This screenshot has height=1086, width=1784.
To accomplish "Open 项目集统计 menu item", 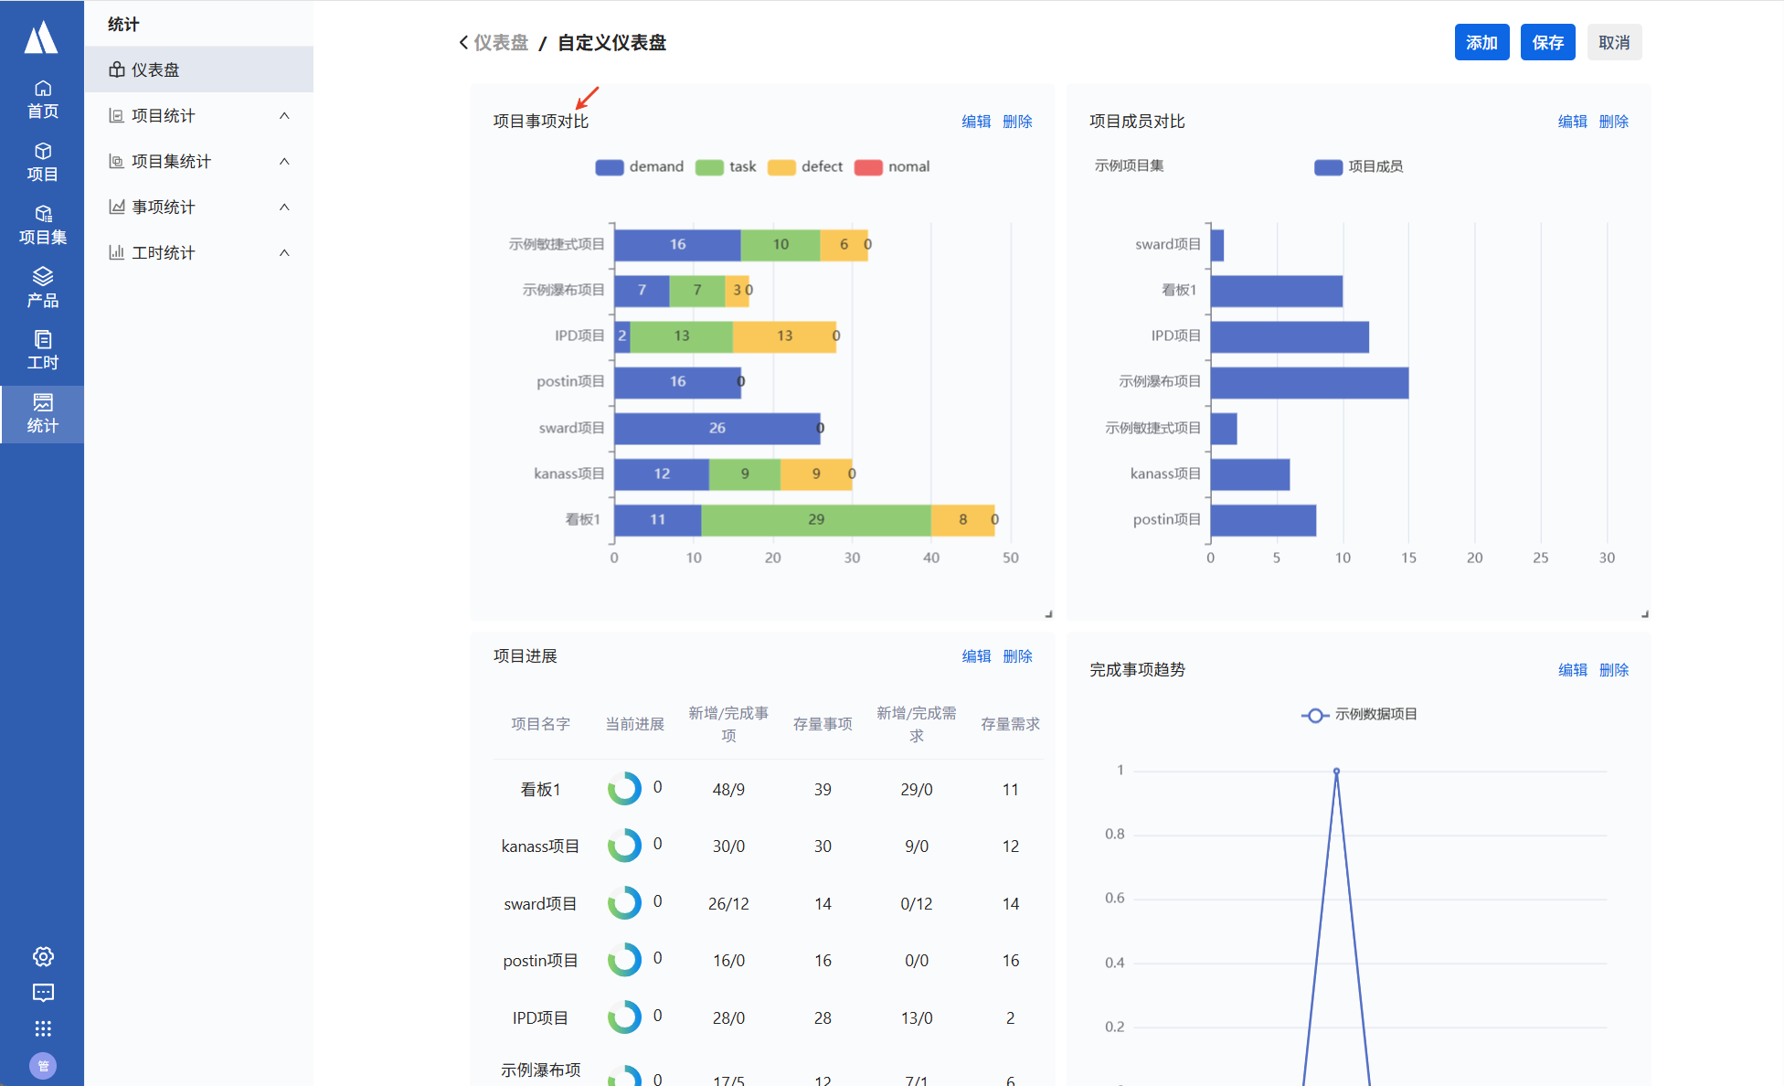I will (x=171, y=161).
